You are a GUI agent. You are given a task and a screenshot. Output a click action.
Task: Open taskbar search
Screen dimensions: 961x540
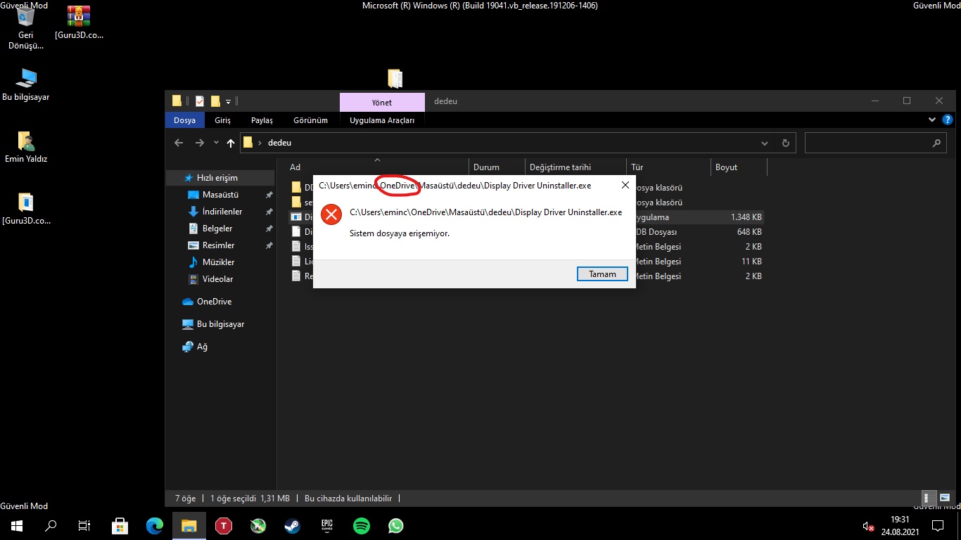pos(51,525)
